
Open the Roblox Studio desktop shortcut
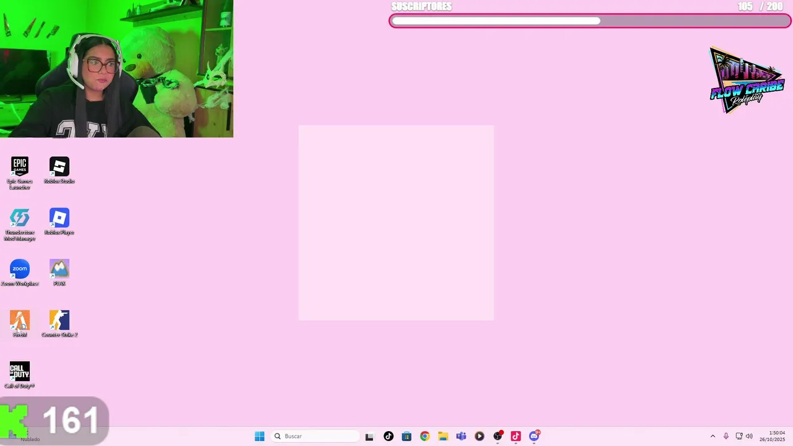click(59, 170)
